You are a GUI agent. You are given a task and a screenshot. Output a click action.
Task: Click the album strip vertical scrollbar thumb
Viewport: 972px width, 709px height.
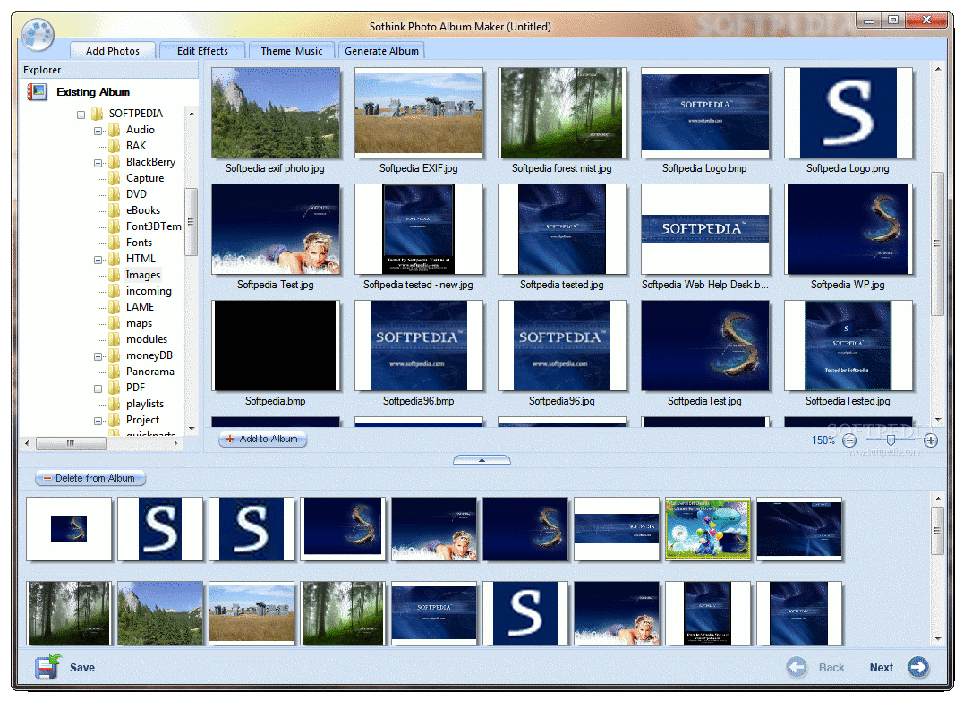(937, 531)
